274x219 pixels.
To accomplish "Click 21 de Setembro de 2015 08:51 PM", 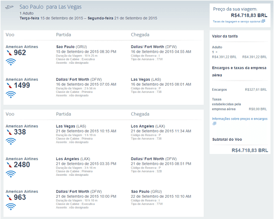I will click(161, 164).
